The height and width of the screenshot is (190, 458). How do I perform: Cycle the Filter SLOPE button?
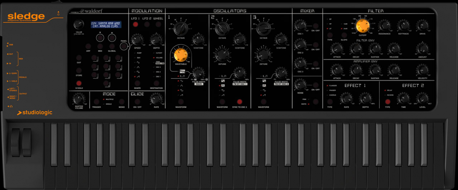(344, 35)
